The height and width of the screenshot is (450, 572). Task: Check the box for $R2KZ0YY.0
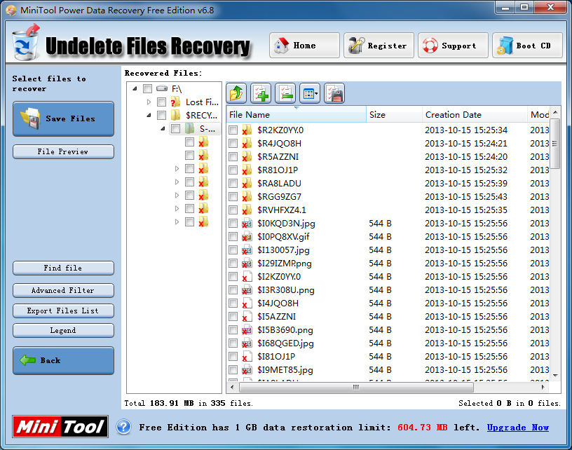point(233,130)
